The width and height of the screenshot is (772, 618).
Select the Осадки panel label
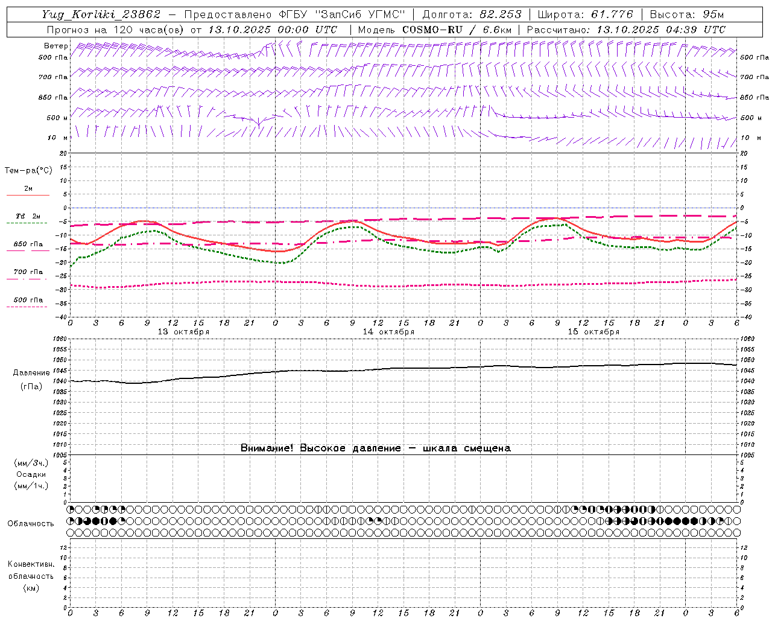tap(31, 474)
